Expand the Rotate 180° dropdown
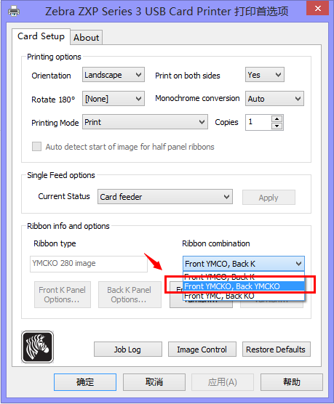 [114, 98]
